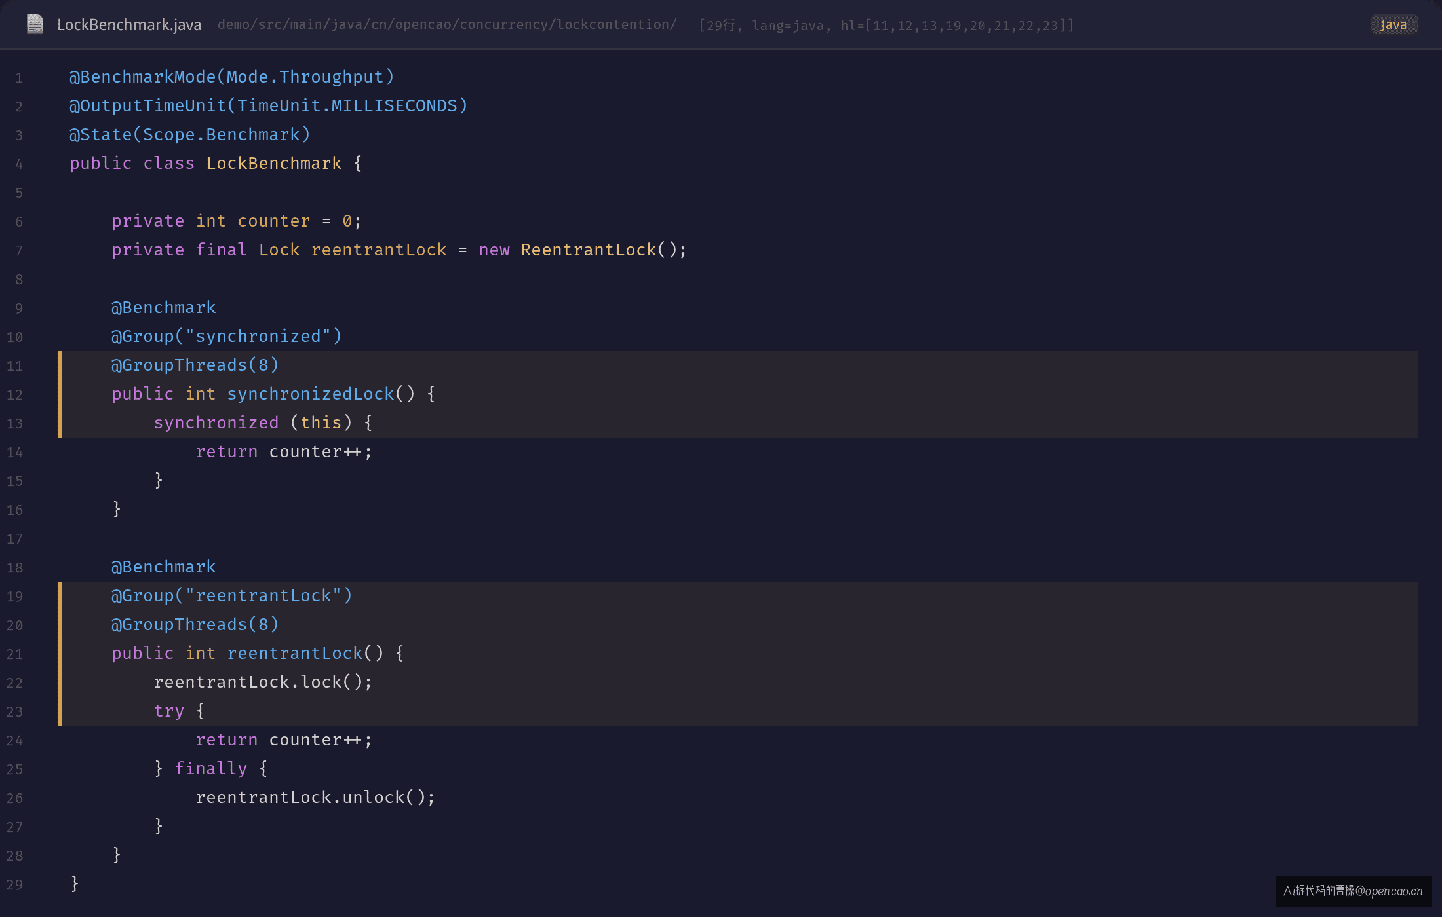The image size is (1442, 917).
Task: Click the @Benchmark annotation on line 9
Action: pos(163,307)
